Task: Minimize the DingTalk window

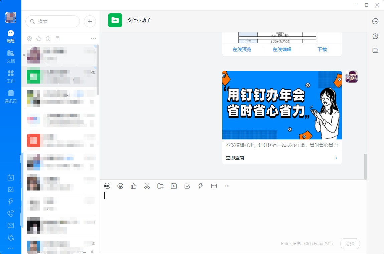Action: [355, 5]
